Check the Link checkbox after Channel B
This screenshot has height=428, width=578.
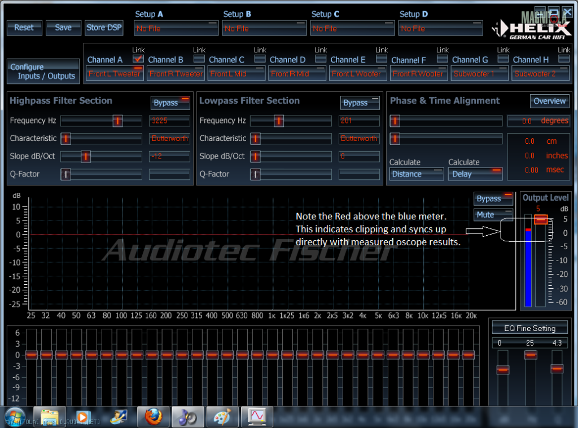point(199,59)
